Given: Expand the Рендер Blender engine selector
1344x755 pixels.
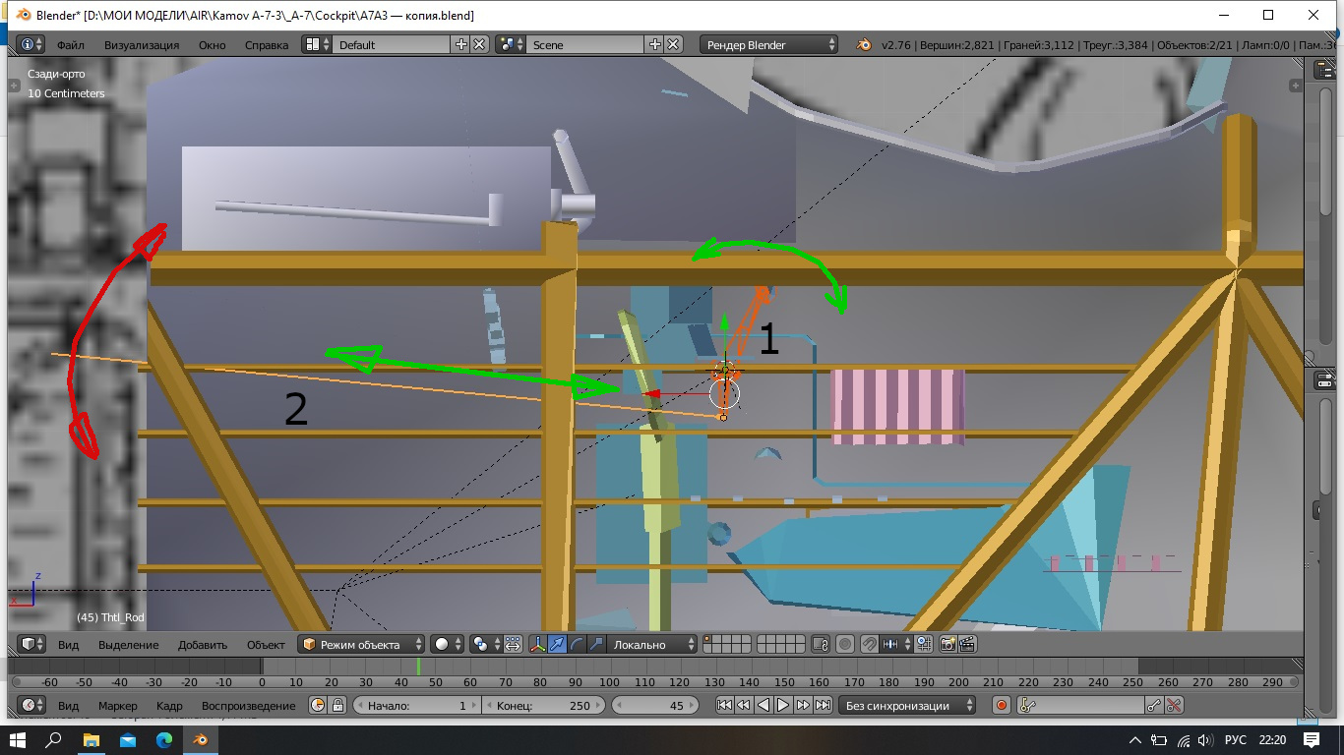Looking at the screenshot, I should tap(768, 44).
